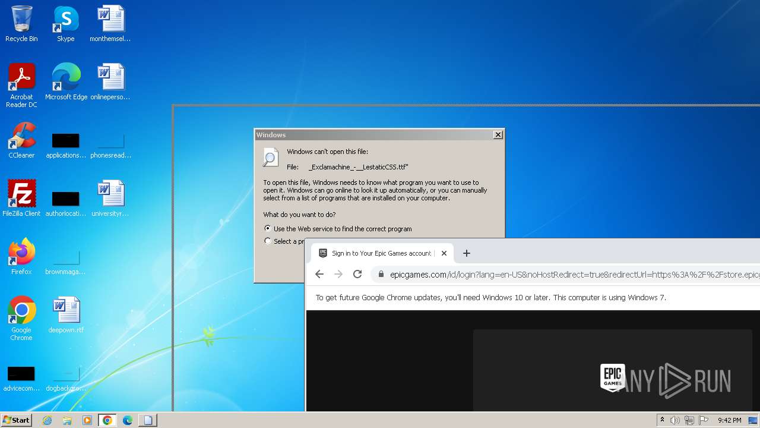
Task: Launch Skype from the desktop
Action: pyautogui.click(x=65, y=24)
